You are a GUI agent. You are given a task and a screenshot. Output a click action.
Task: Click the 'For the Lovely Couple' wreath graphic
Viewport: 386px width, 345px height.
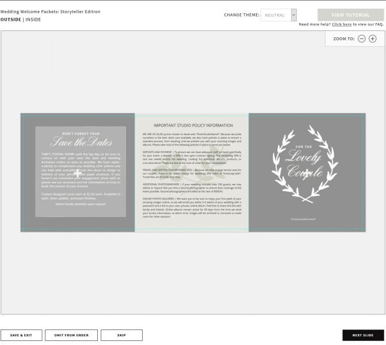pyautogui.click(x=305, y=164)
